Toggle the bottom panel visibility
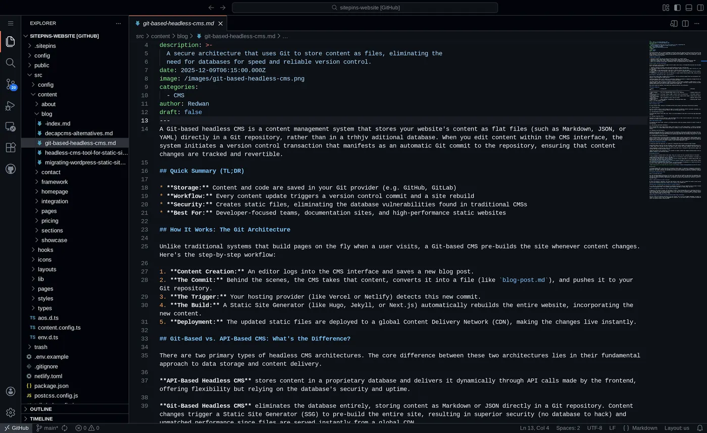707x433 pixels. pos(689,8)
